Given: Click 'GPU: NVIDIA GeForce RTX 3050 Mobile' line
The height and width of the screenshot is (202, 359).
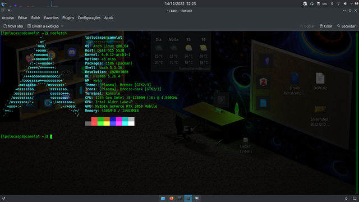Looking at the screenshot, I should 121,106.
